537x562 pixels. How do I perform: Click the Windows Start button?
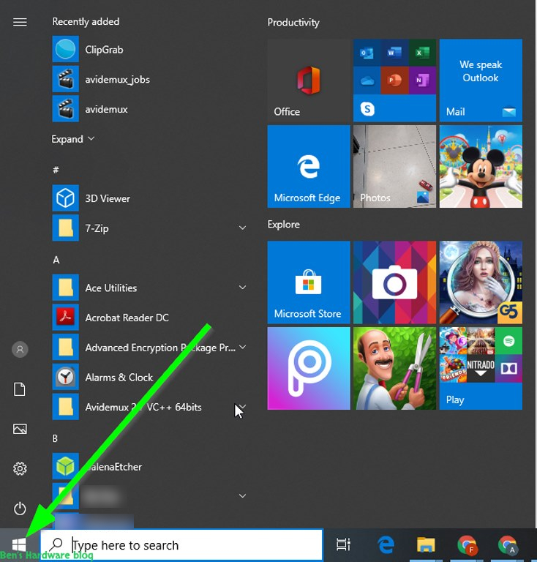click(x=19, y=545)
